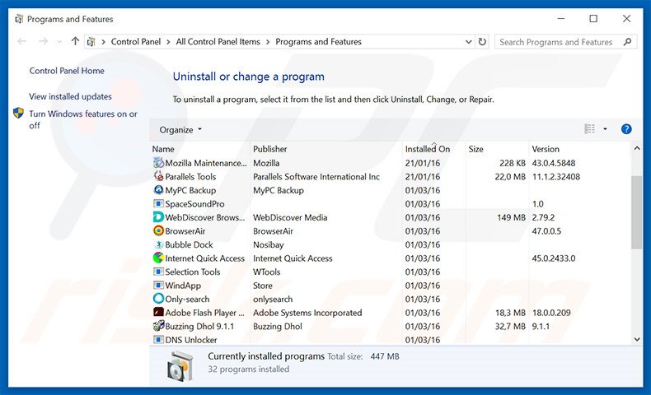
Task: Click the Bubble Dock program icon
Action: [158, 244]
